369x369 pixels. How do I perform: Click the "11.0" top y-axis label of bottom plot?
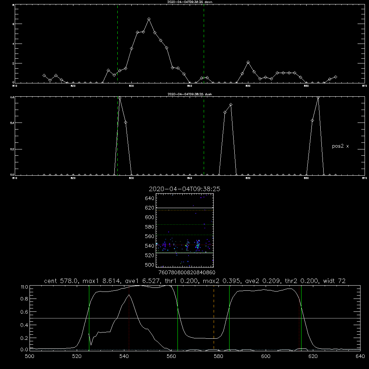point(24,287)
